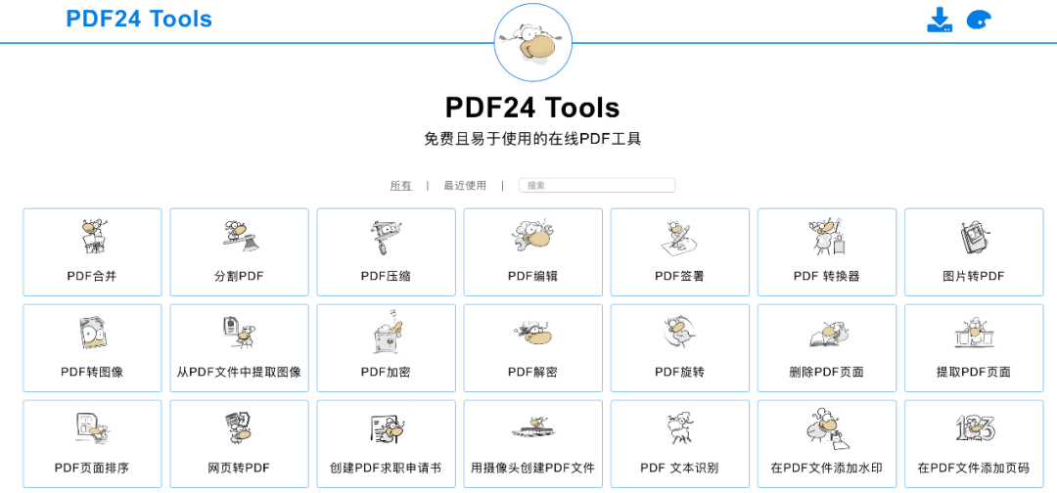1057x493 pixels.
Task: Click the 从PDF文件中提取图像 icon
Action: [x=240, y=333]
